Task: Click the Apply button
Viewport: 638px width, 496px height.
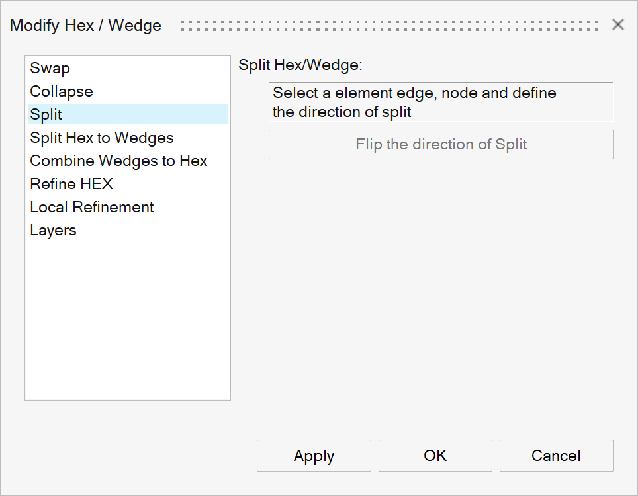Action: pos(314,456)
